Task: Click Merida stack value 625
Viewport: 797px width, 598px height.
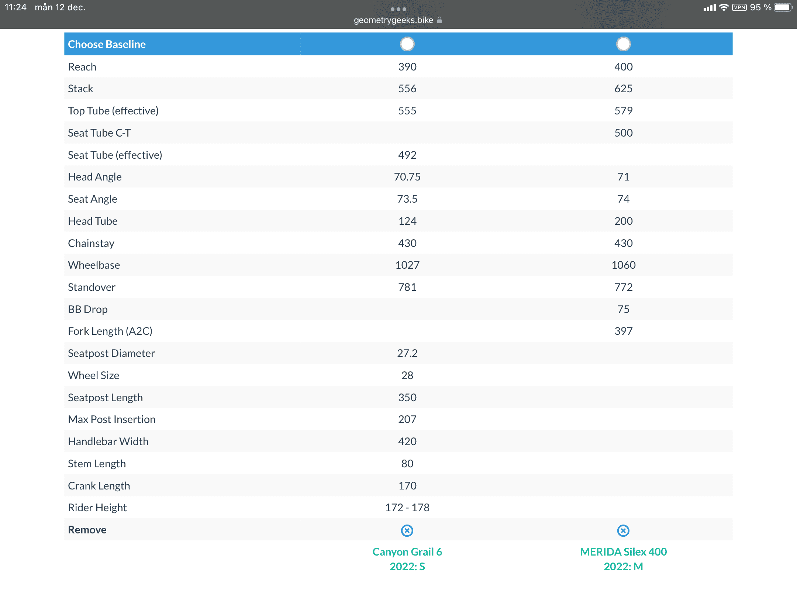Action: tap(623, 89)
